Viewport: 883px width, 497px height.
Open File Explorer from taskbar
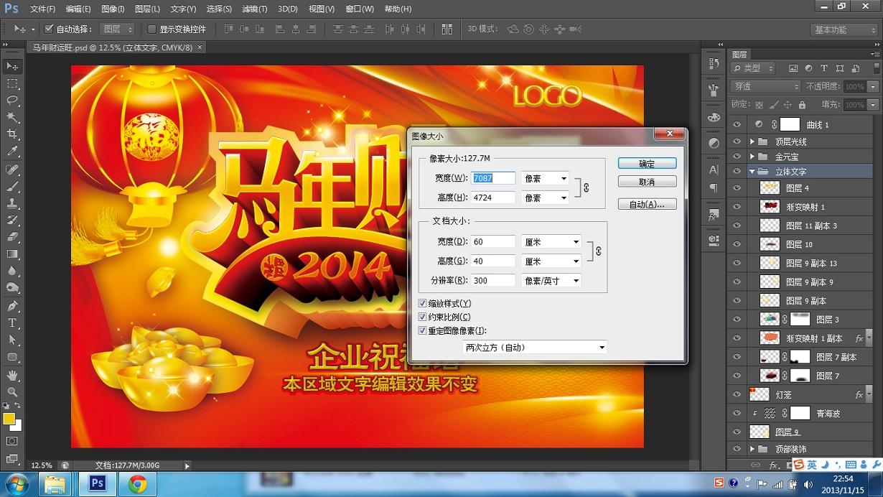click(x=55, y=484)
